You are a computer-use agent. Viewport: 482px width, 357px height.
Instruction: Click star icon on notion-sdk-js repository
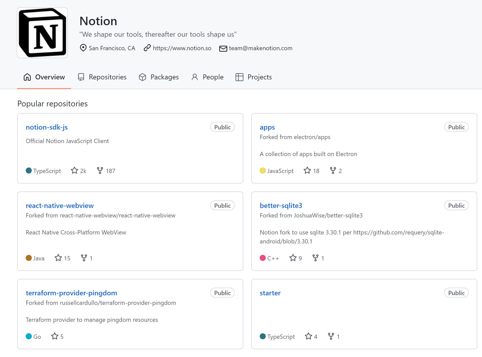tap(74, 171)
